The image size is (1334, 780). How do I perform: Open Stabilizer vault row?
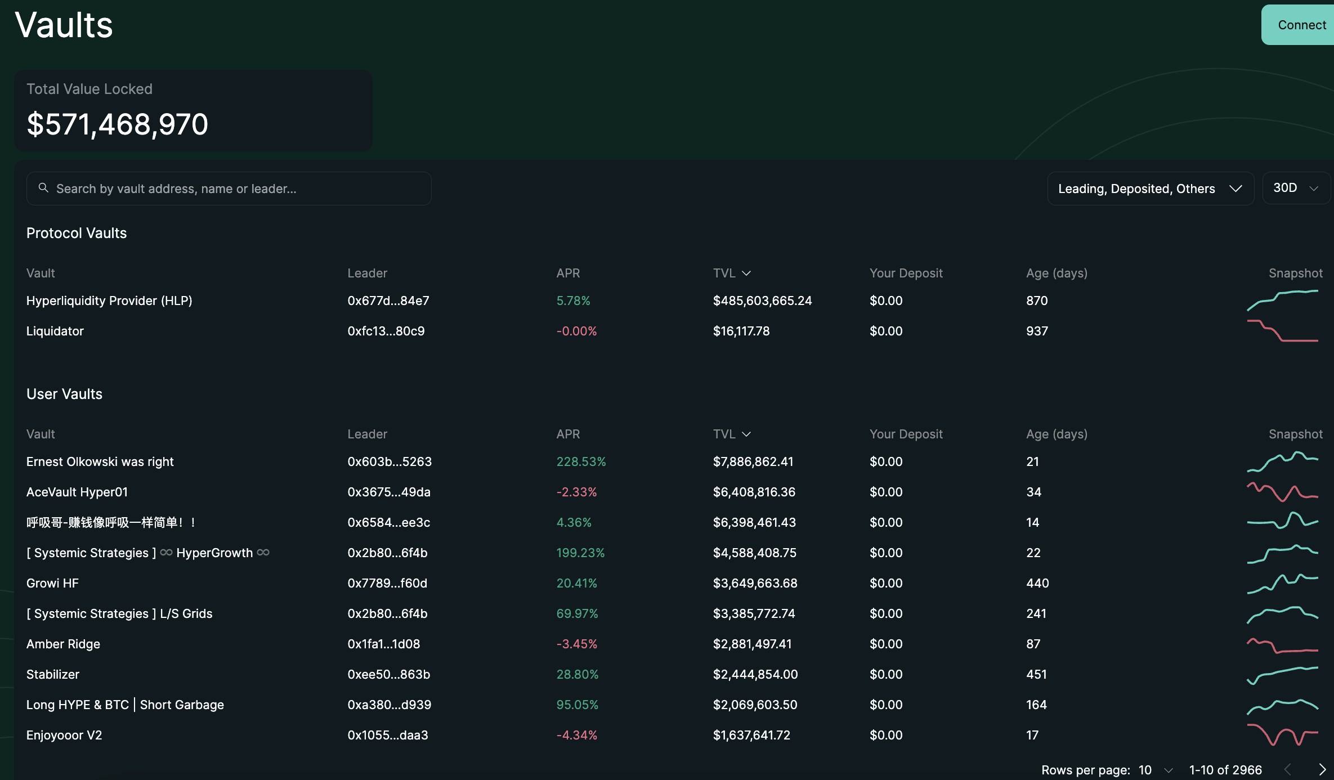tap(53, 674)
